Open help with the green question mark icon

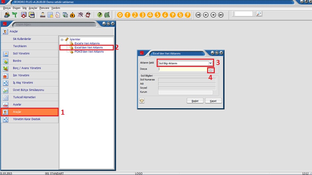(100, 15)
